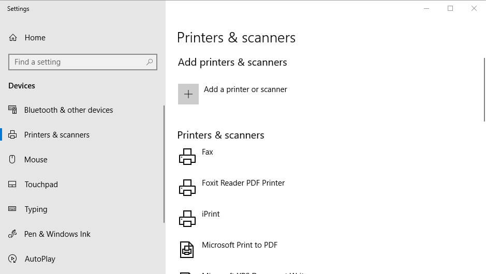
Task: Close the Settings window
Action: pyautogui.click(x=474, y=8)
